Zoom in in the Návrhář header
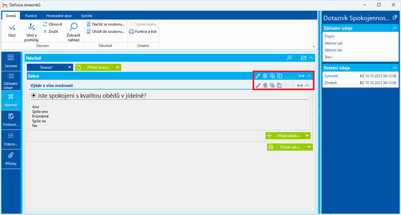This screenshot has height=215, width=401. coord(296,58)
